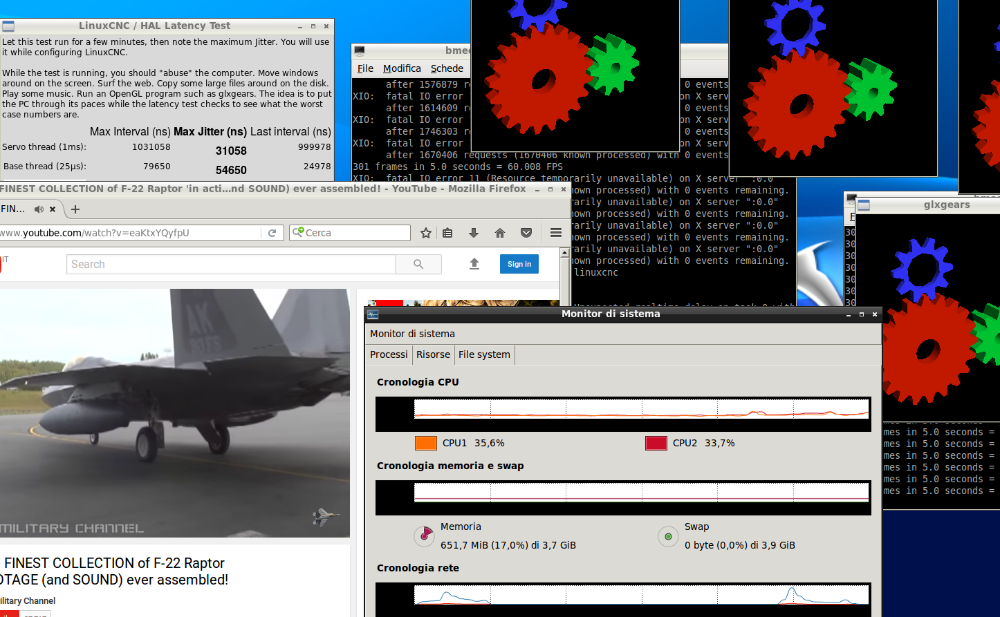Viewport: 1000px width, 617px height.
Task: Click the Latency Test window menu icon
Action: 8,26
